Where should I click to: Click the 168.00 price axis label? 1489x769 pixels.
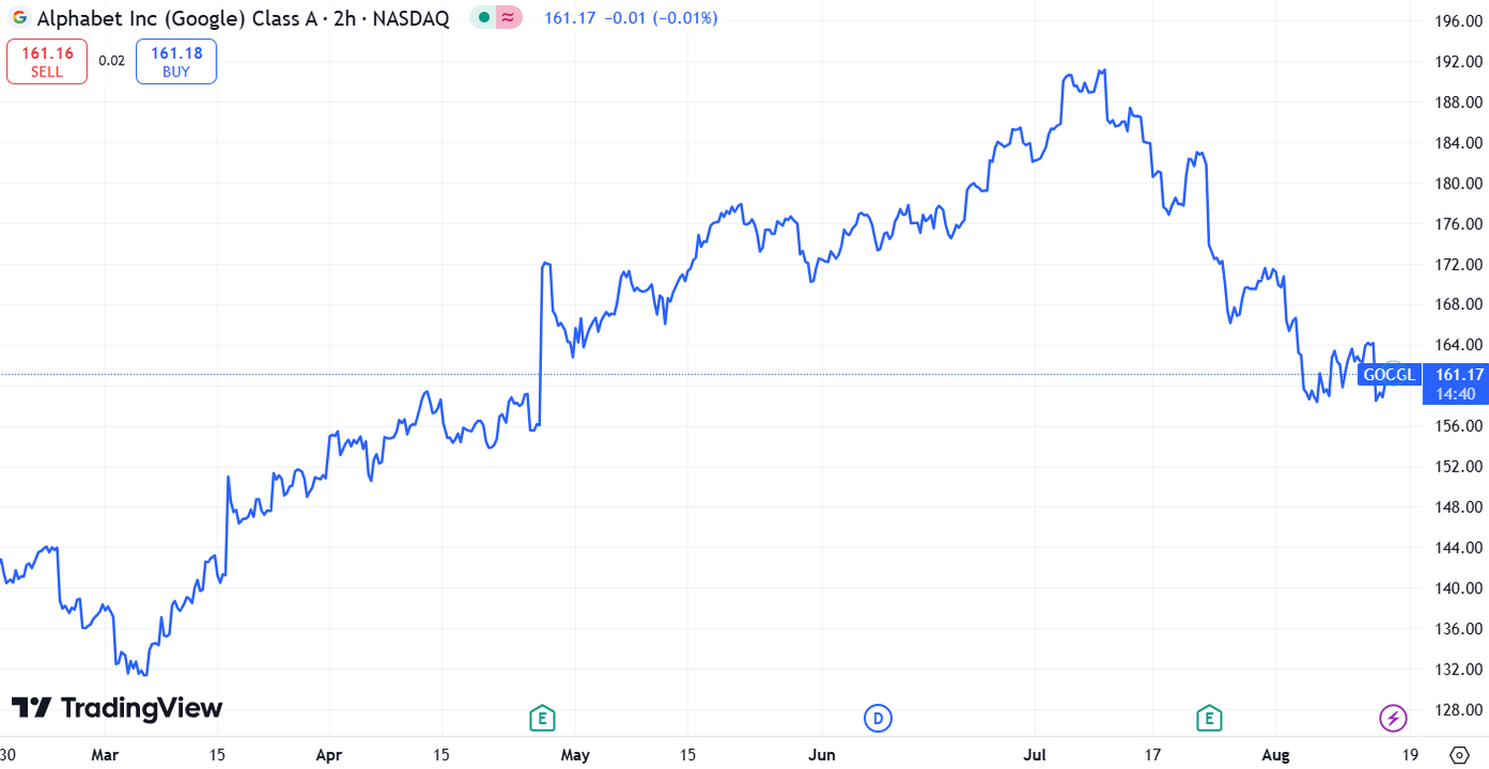[x=1458, y=305]
